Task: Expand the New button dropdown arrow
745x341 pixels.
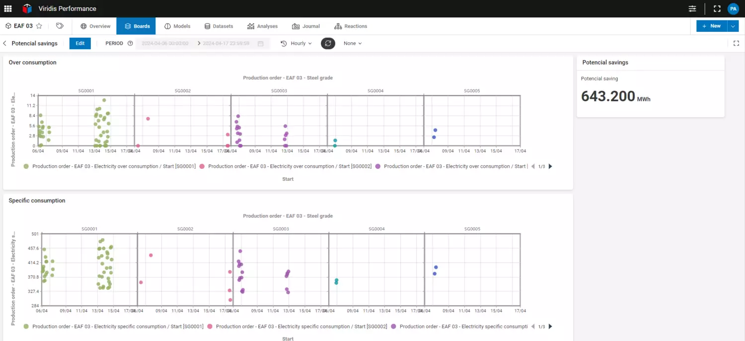Action: tap(734, 26)
